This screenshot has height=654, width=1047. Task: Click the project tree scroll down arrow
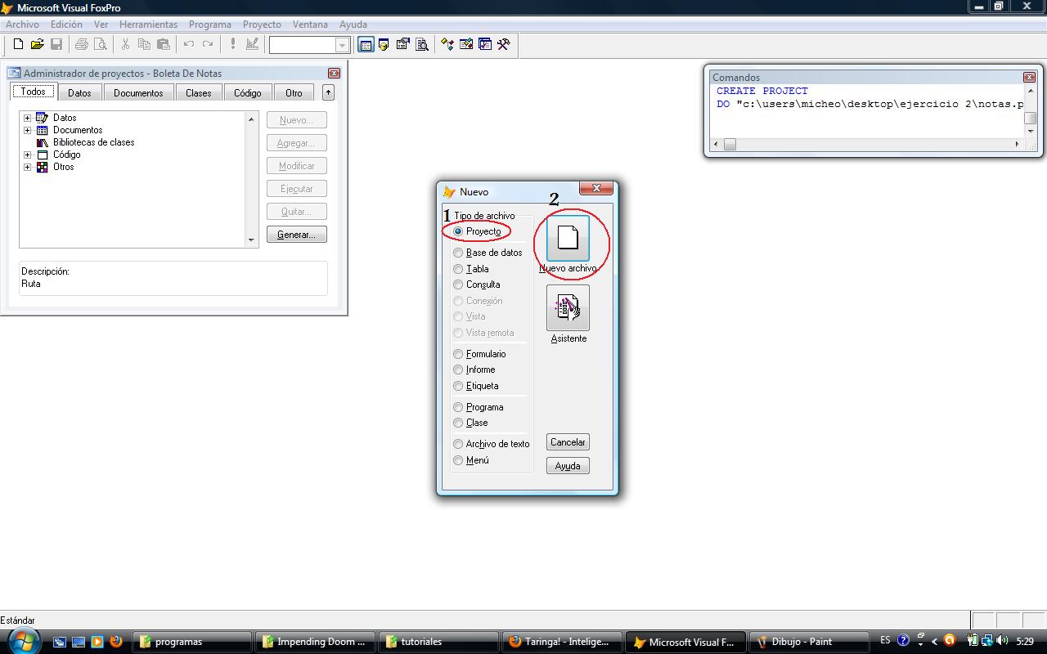click(251, 240)
